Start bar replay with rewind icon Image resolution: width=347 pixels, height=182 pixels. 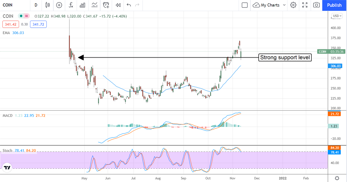point(118,5)
